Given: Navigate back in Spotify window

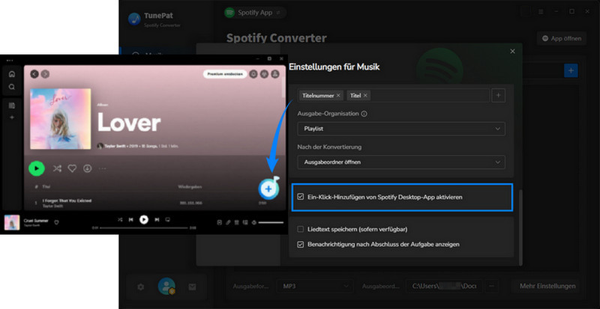Looking at the screenshot, I should [x=34, y=74].
